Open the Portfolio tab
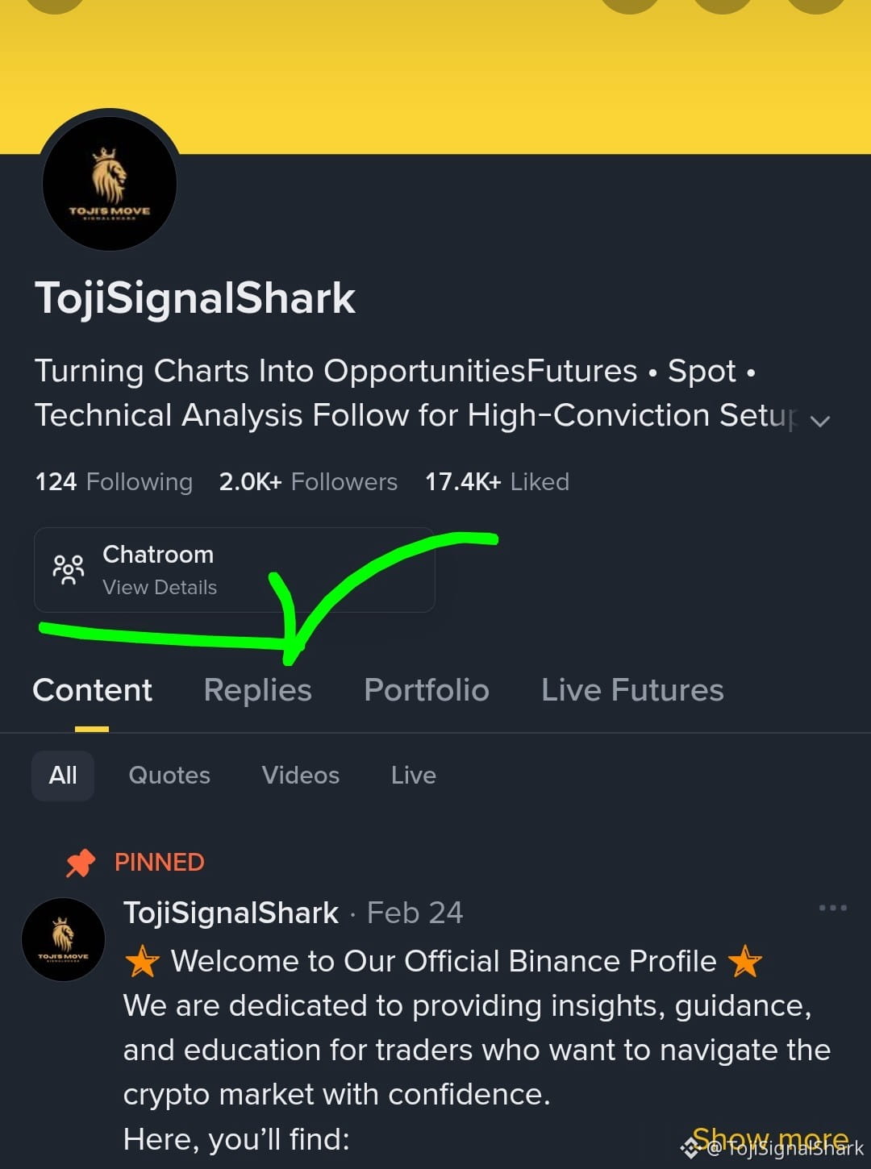 (427, 690)
